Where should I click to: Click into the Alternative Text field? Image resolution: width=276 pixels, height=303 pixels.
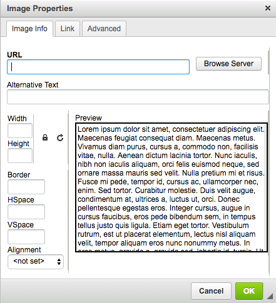click(x=138, y=97)
